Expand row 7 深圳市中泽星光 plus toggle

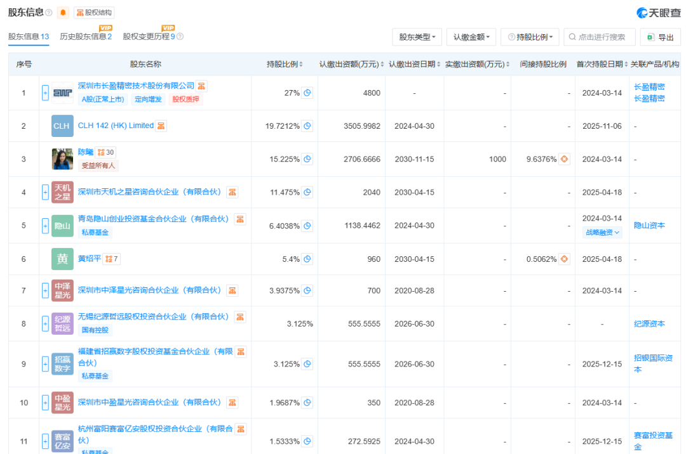pyautogui.click(x=45, y=290)
